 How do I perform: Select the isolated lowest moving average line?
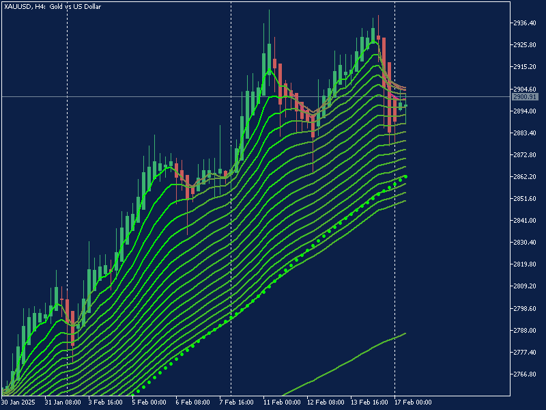[344, 364]
